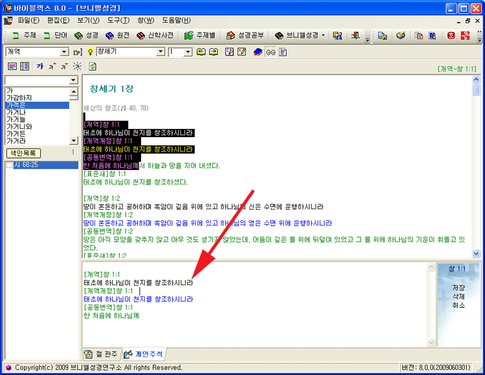Click the music note hymn icon
Screen dimensions: 485x375
(229, 52)
